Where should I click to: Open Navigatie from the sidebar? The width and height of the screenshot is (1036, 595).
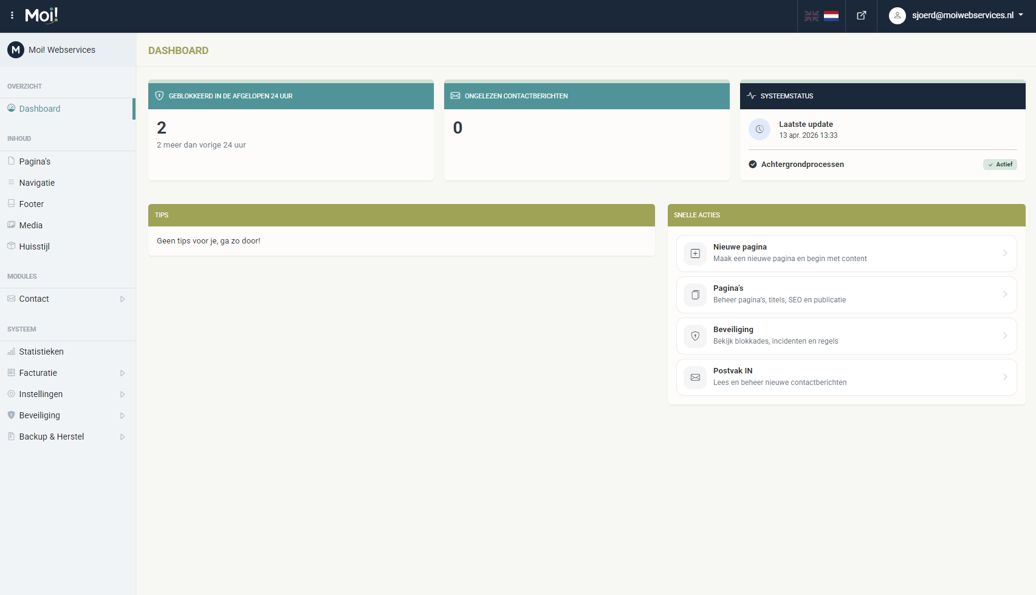pos(36,183)
